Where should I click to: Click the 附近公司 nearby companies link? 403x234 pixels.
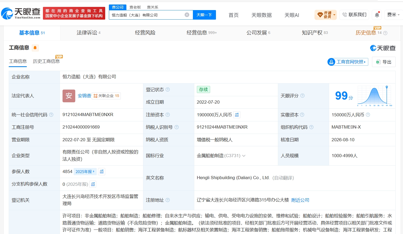click(x=300, y=200)
